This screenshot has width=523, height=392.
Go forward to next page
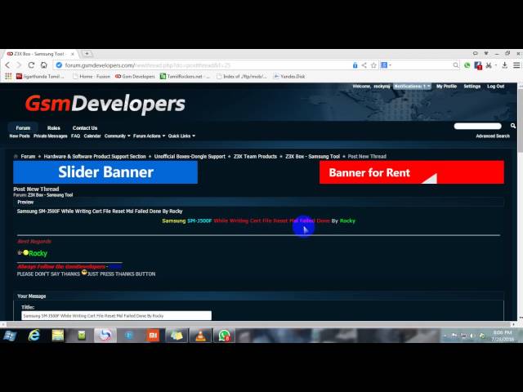pyautogui.click(x=19, y=65)
